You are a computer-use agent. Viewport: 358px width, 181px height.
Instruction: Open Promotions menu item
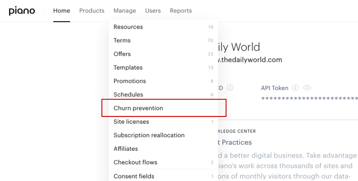point(163,81)
